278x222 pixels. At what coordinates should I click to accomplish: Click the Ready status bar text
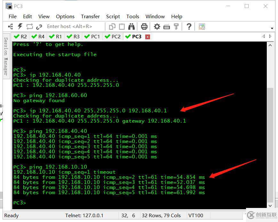[x=11, y=215]
